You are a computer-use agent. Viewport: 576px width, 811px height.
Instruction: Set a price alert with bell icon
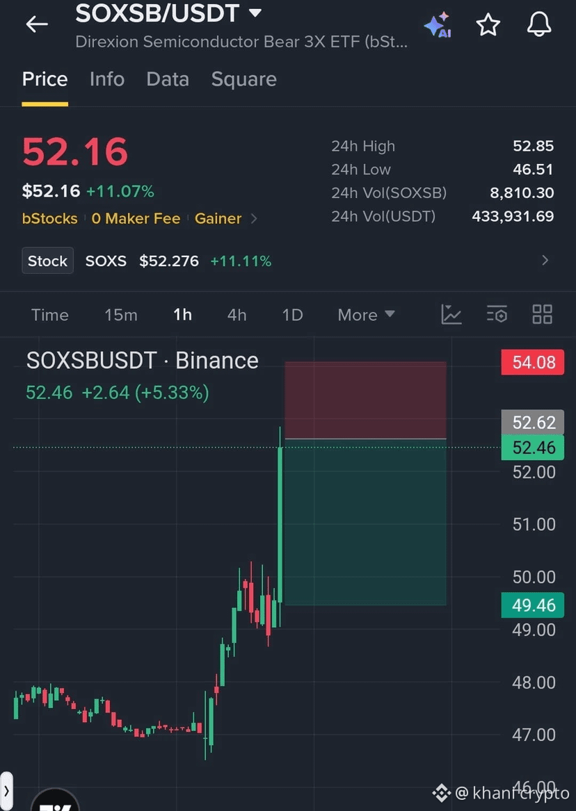538,24
